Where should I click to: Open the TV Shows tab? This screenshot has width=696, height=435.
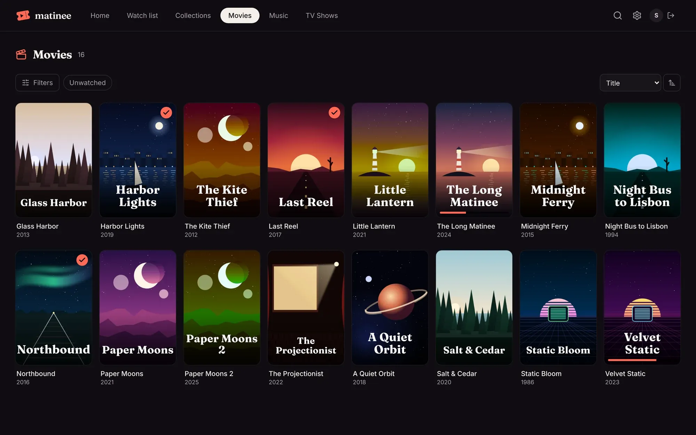pyautogui.click(x=322, y=15)
